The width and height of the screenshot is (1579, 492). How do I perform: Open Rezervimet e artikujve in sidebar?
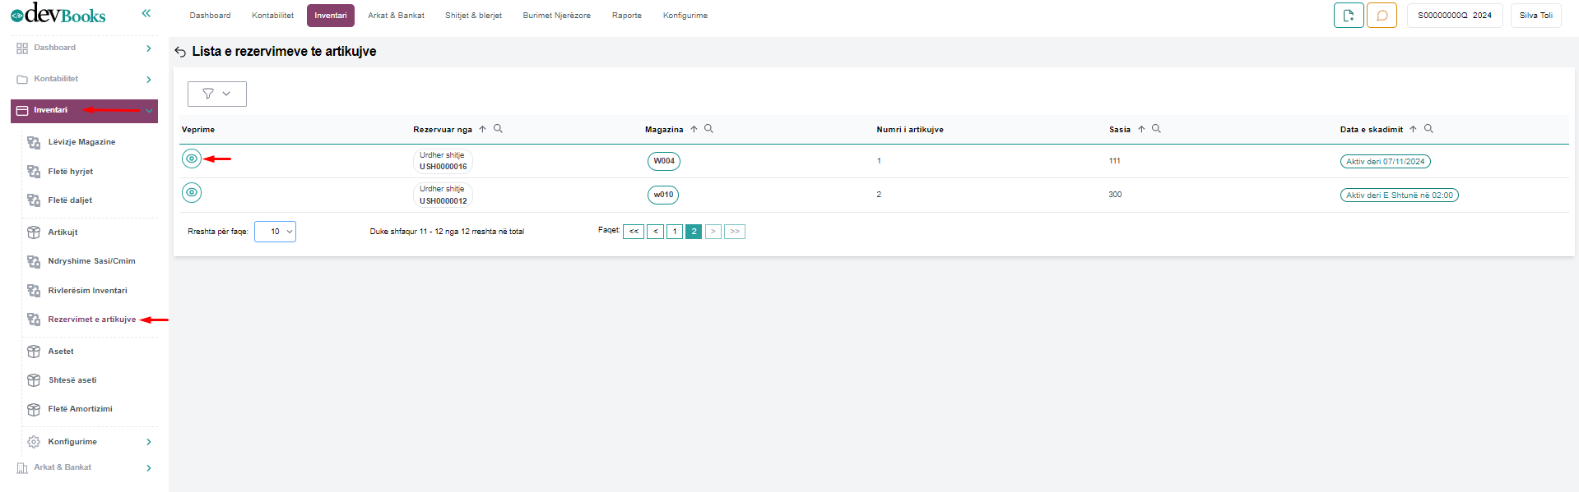click(x=91, y=320)
